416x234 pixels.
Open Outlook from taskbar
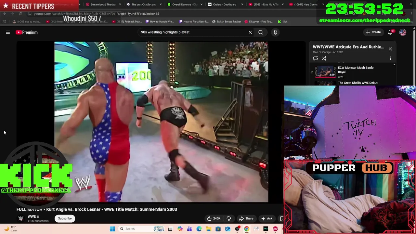[x=227, y=229]
